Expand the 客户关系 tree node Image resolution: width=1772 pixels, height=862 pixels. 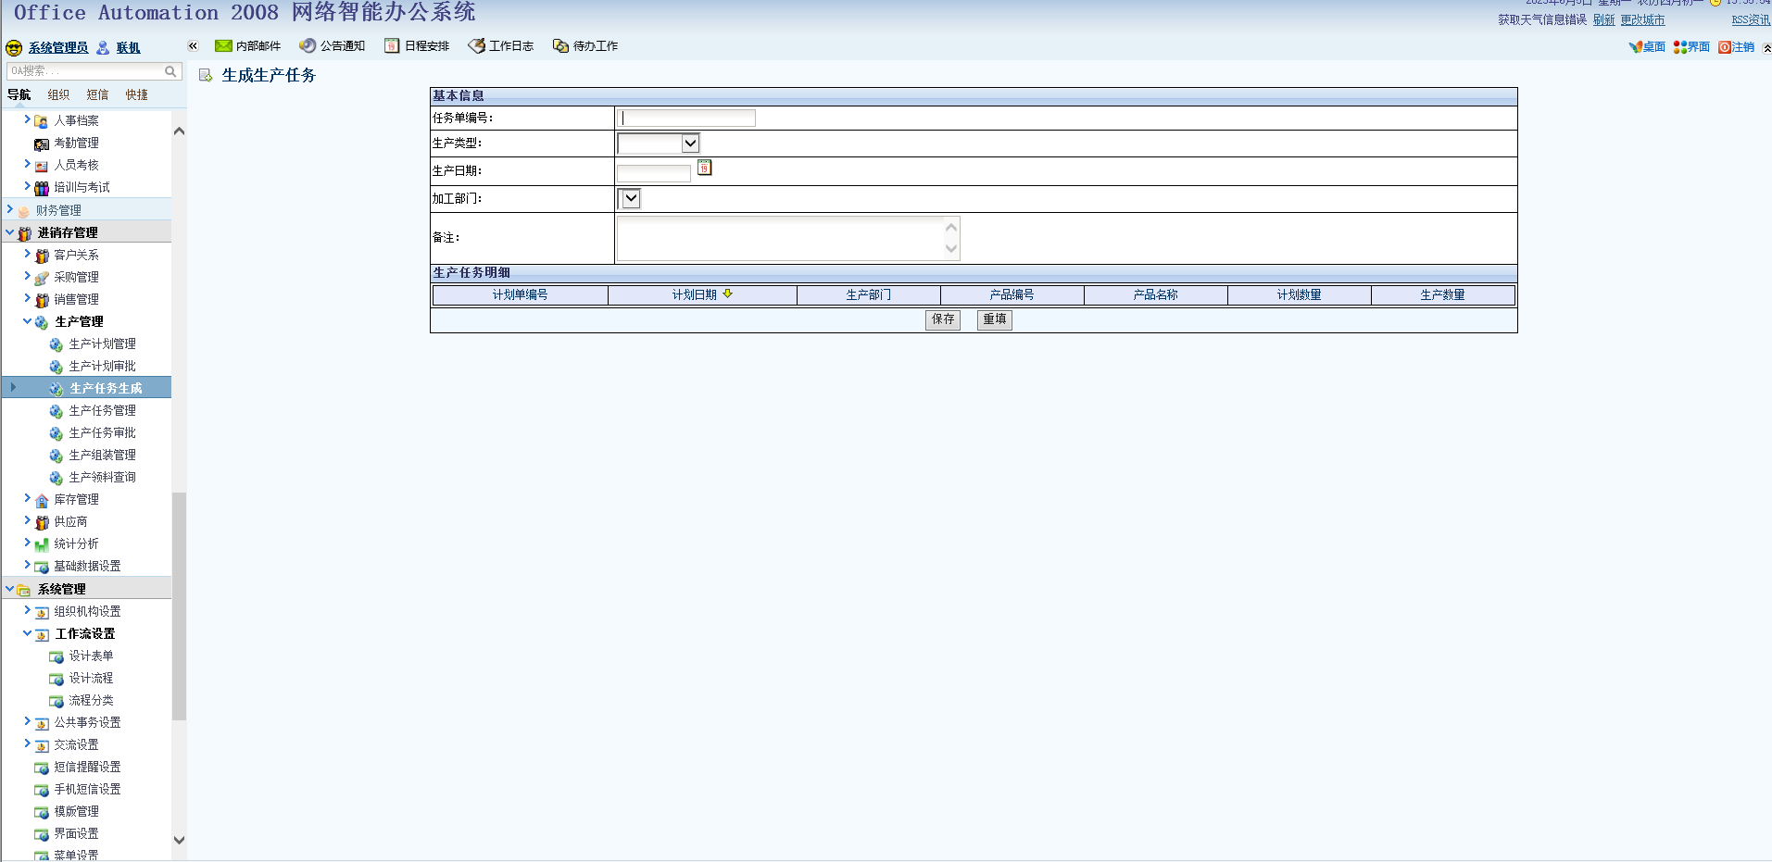point(27,254)
